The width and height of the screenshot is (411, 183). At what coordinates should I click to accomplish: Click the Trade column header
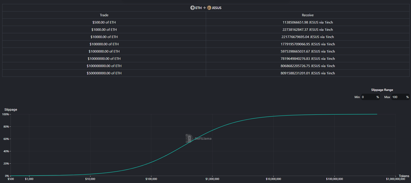pyautogui.click(x=104, y=15)
